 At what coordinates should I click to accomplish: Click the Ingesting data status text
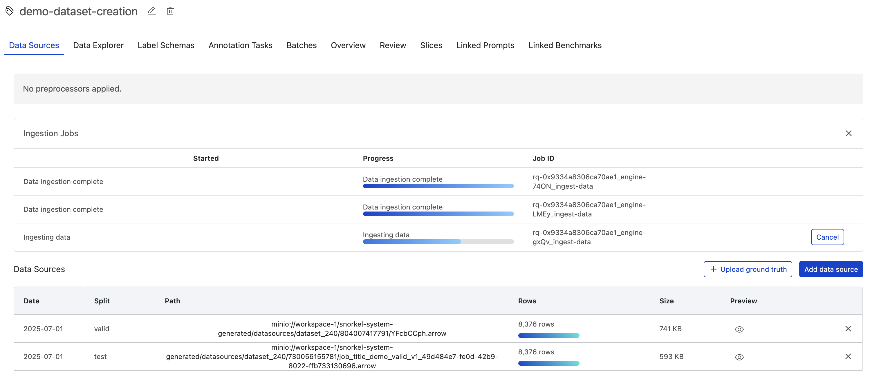pos(47,237)
